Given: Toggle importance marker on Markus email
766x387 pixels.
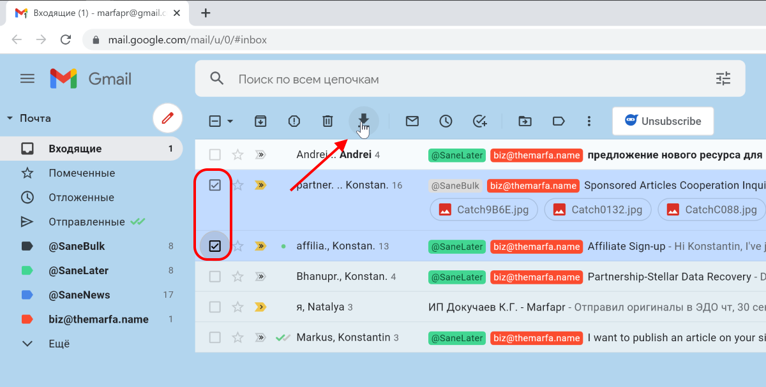Looking at the screenshot, I should (x=260, y=337).
